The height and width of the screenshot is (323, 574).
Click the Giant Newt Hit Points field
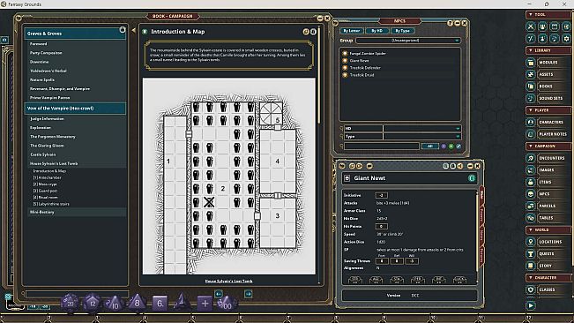[381, 226]
